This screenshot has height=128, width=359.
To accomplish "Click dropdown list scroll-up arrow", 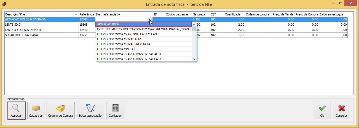I will click(194, 24).
